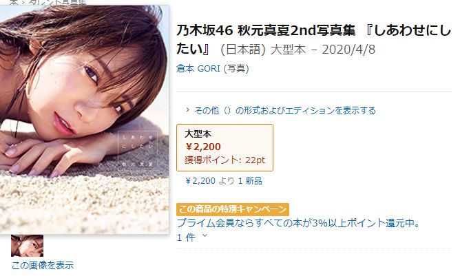Viewport: 460px width, 276px height.
Task: Select the small cover thumbnail image
Action: pyautogui.click(x=27, y=246)
